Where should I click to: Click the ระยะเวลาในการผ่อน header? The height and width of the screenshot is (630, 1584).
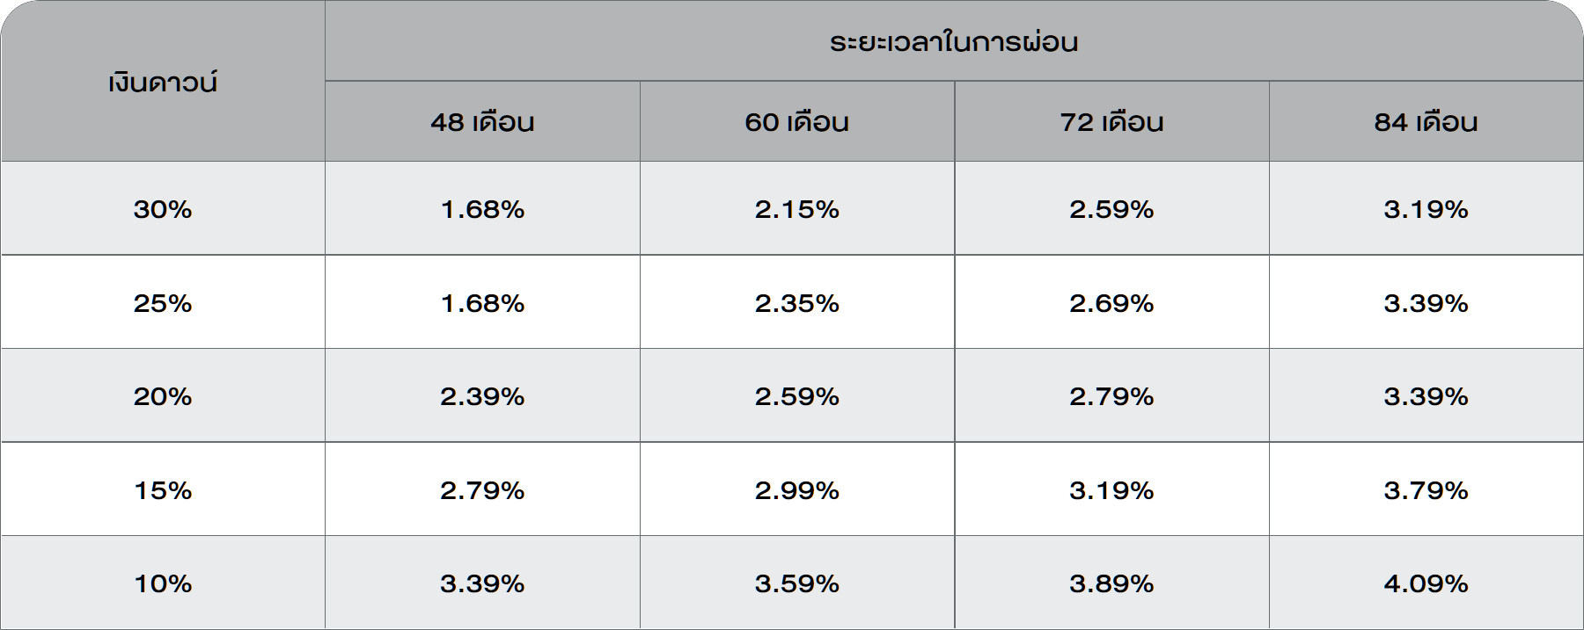tap(953, 42)
